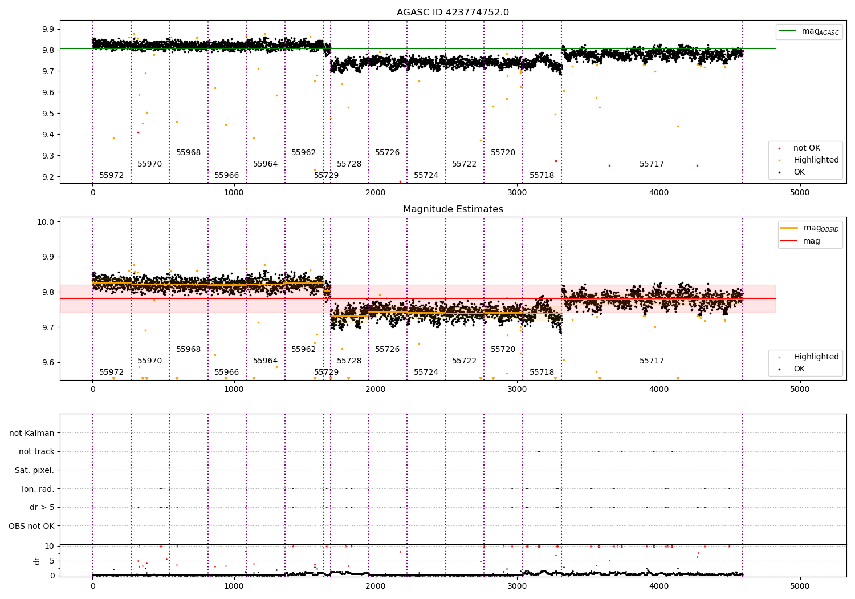Click x-axis tick 5000 in the top plot

tap(800, 193)
